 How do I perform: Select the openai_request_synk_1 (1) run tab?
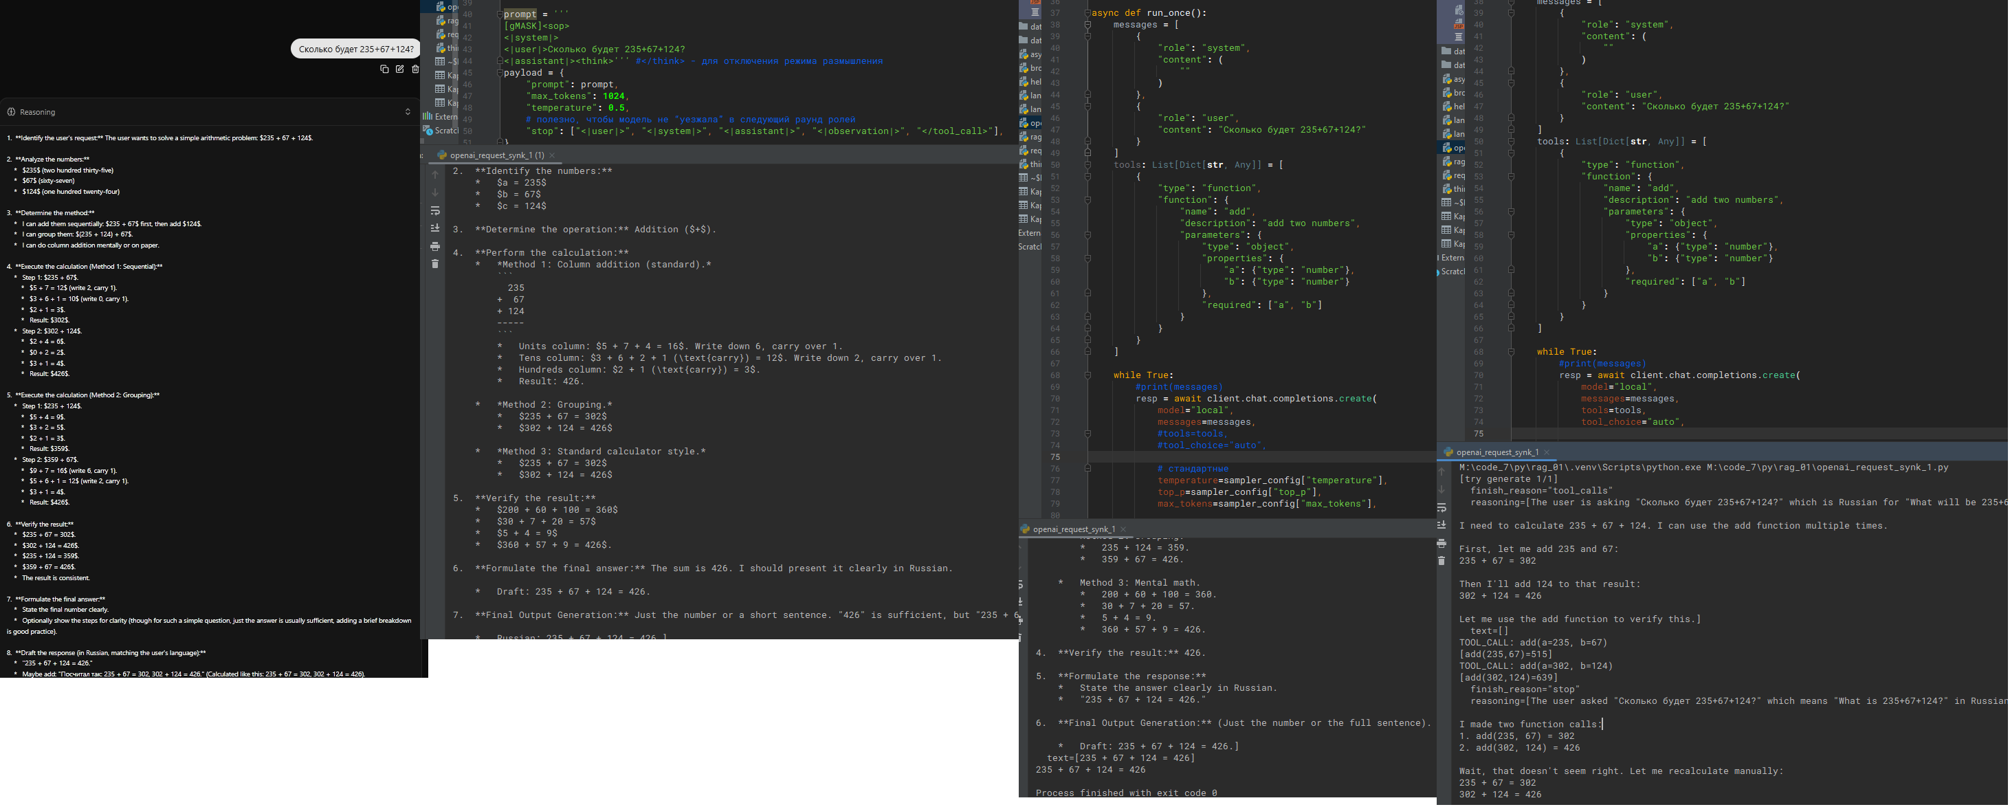[496, 155]
